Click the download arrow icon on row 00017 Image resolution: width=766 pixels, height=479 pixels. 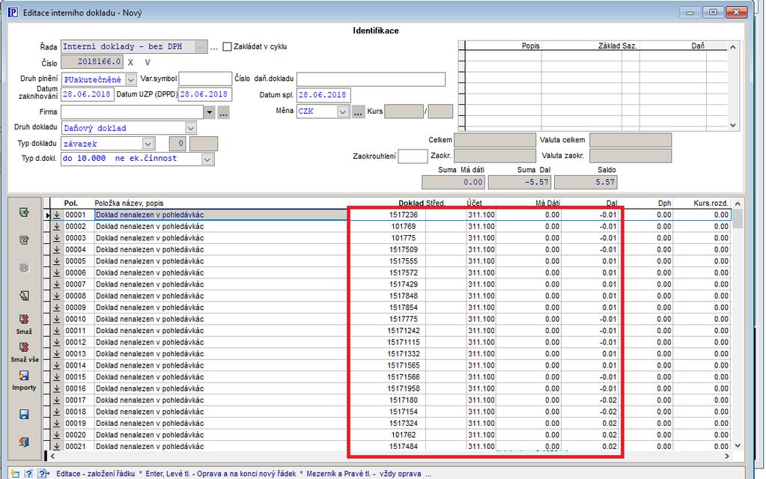(x=57, y=400)
